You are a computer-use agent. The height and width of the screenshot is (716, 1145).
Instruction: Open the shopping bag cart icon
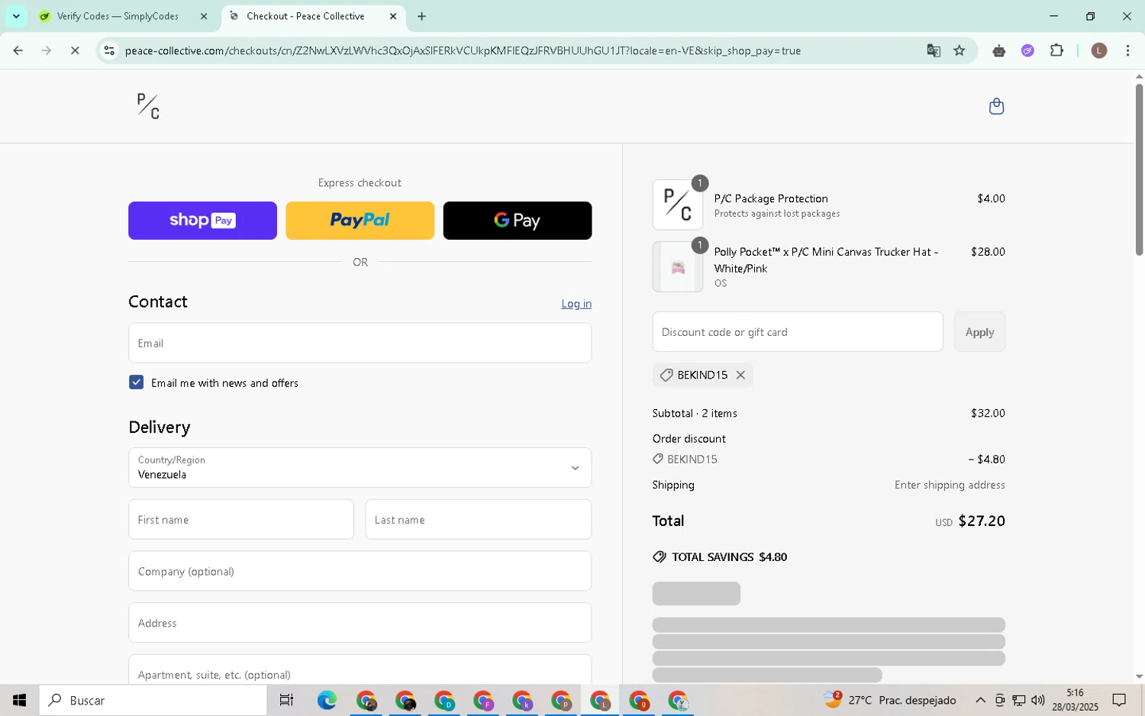point(996,106)
